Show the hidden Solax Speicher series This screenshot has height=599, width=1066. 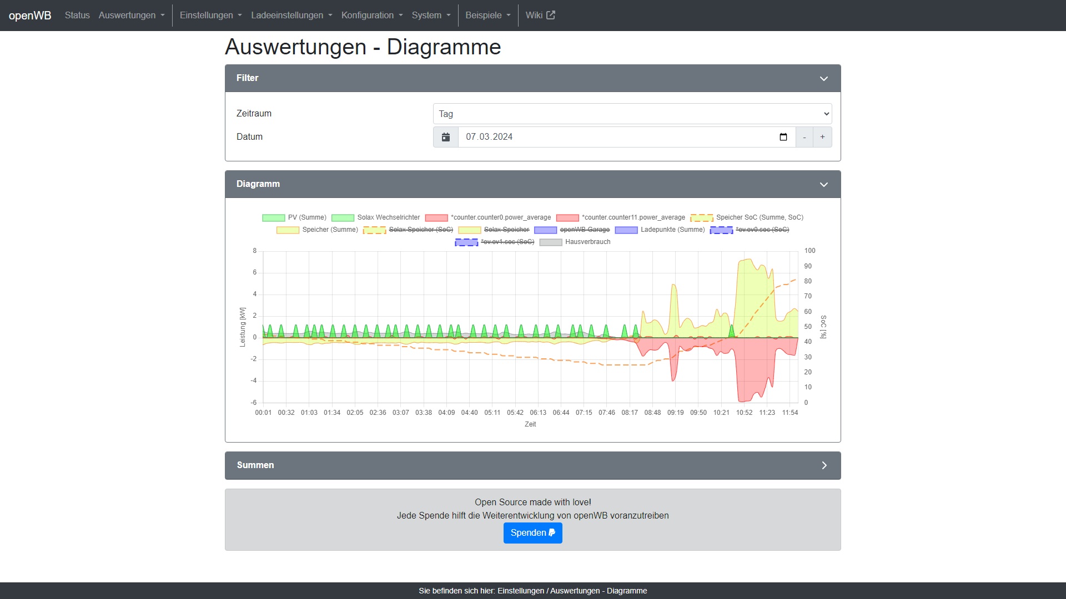tap(494, 230)
